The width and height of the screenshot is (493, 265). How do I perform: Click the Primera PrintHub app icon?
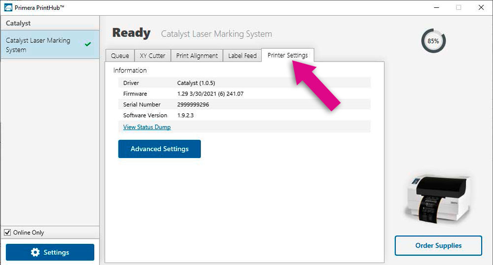pyautogui.click(x=8, y=7)
